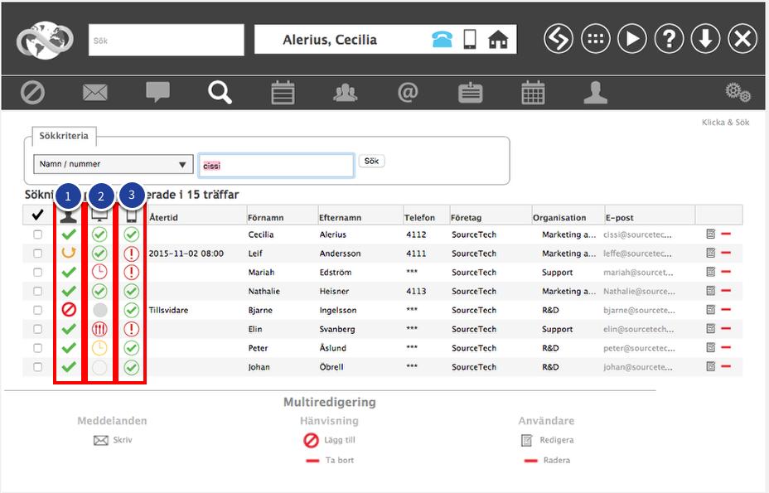Click Leif's orange circular arrow status icon
This screenshot has width=769, height=493.
69,253
